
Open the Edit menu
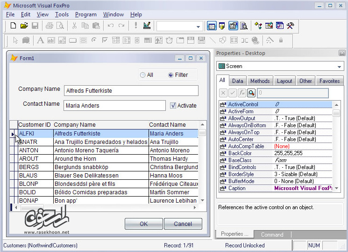pyautogui.click(x=26, y=14)
